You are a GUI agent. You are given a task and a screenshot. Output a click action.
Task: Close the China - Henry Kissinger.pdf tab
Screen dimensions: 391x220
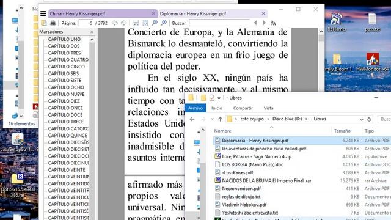pos(153,13)
